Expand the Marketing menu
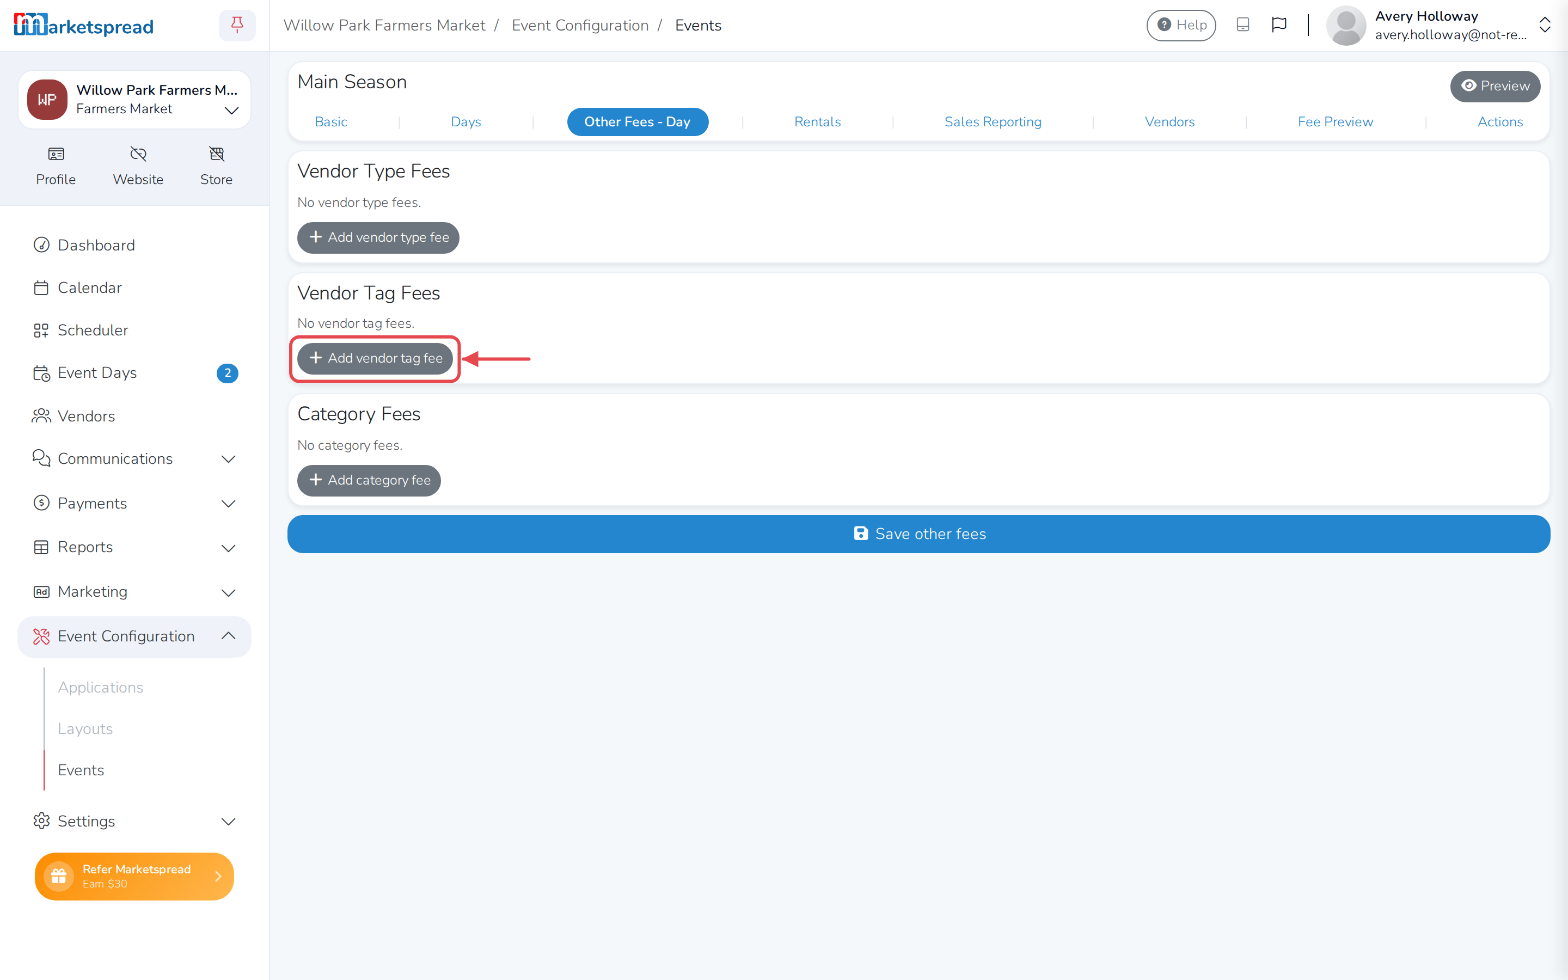This screenshot has width=1568, height=980. [134, 592]
